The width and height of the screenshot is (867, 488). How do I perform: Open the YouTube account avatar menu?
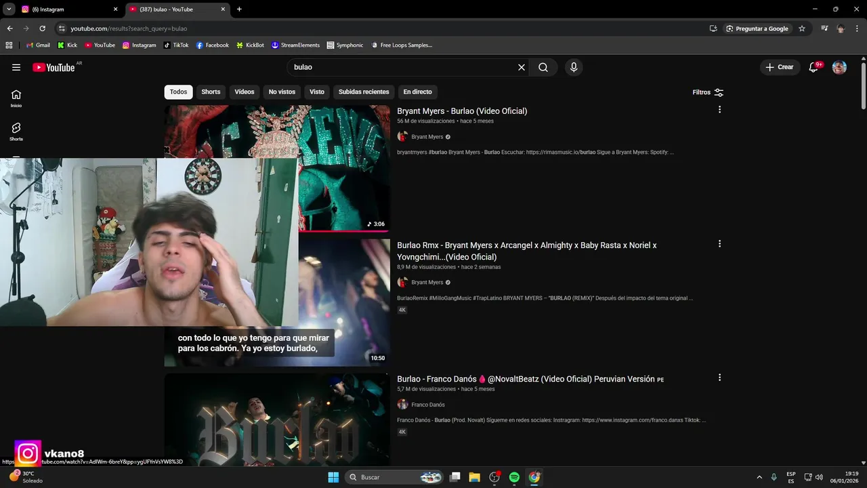tap(839, 67)
